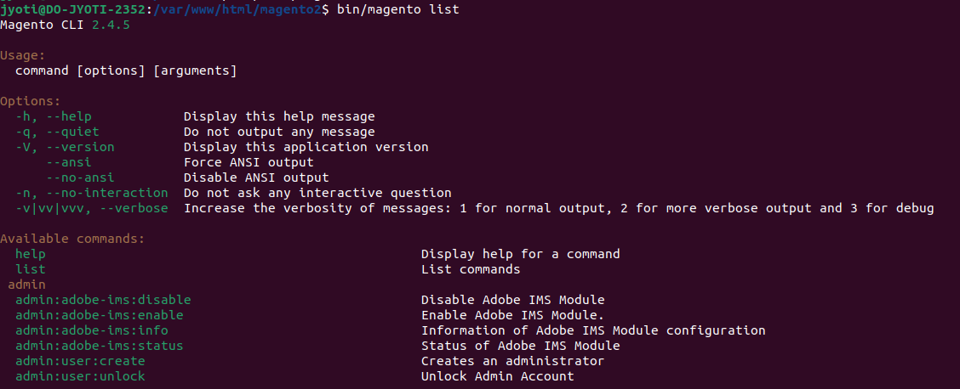Click the admin:adobe-ims:enable command
Screen dimensions: 960x389
pos(99,315)
